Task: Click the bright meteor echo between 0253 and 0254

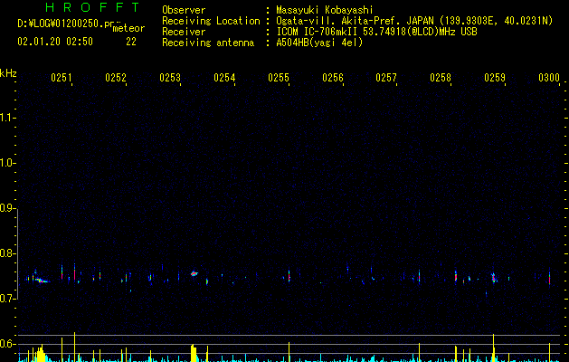Action: click(194, 274)
